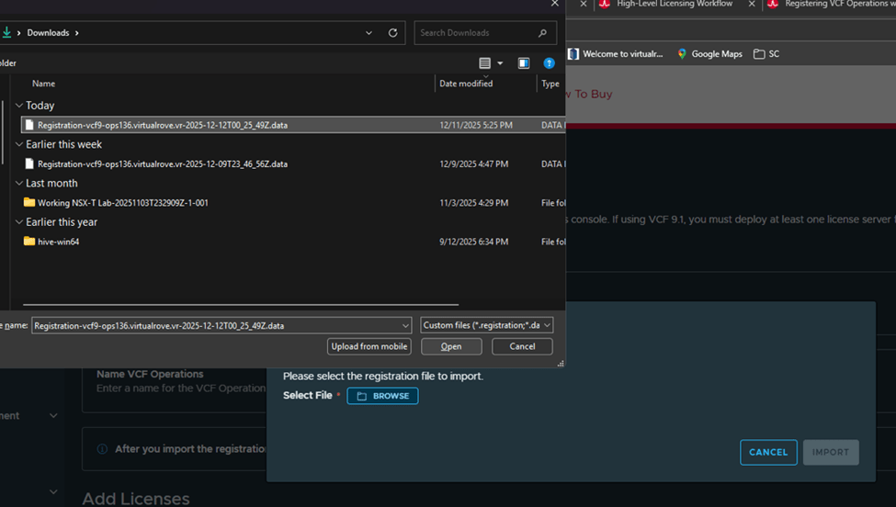Collapse the Earlier this week group
Viewport: 896px width, 507px height.
click(x=19, y=144)
